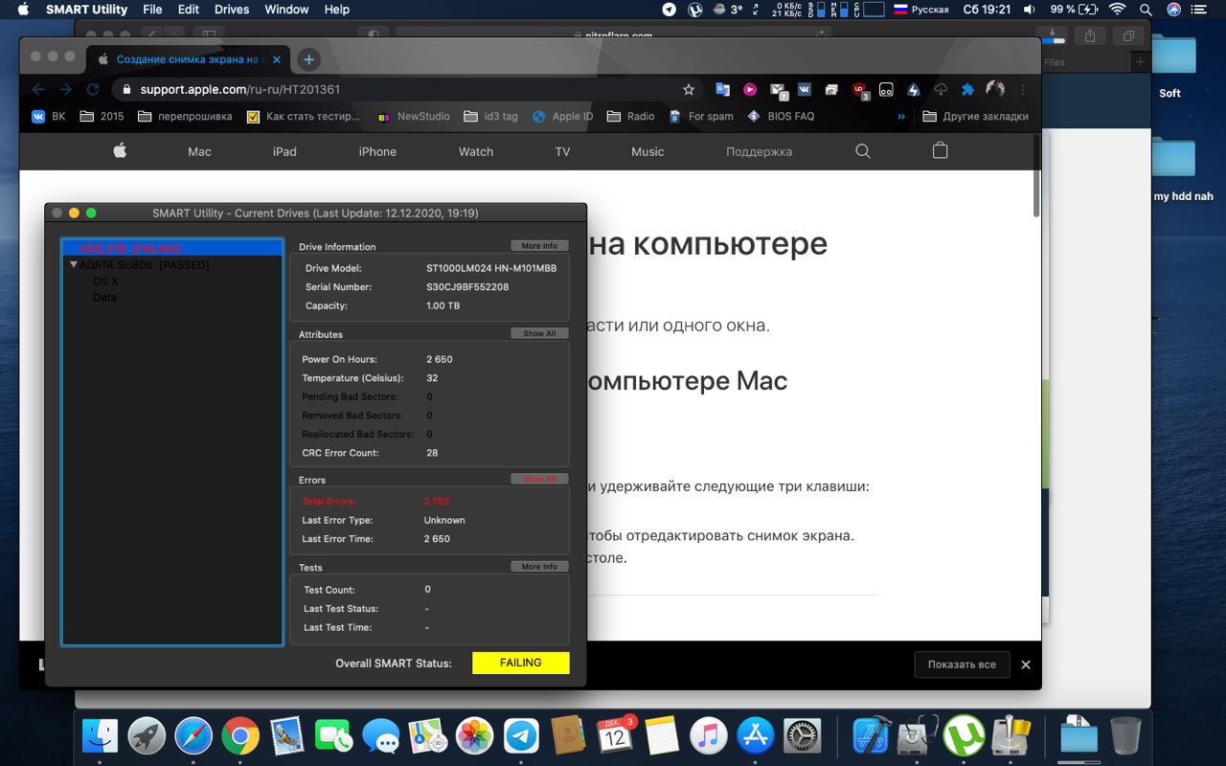The image size is (1226, 766).
Task: Open Calendar from the Dock
Action: point(615,736)
